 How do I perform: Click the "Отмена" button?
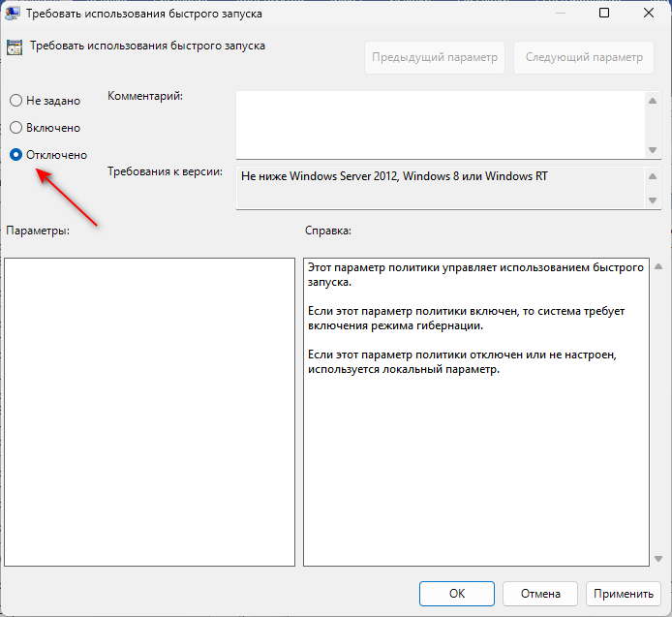[540, 594]
